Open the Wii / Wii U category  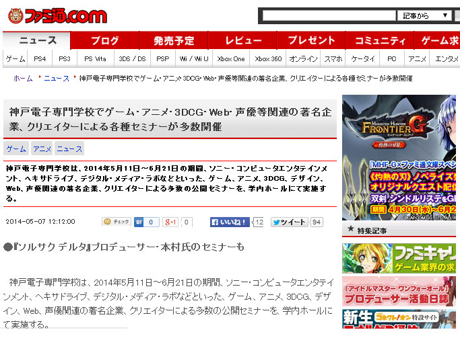tap(194, 59)
